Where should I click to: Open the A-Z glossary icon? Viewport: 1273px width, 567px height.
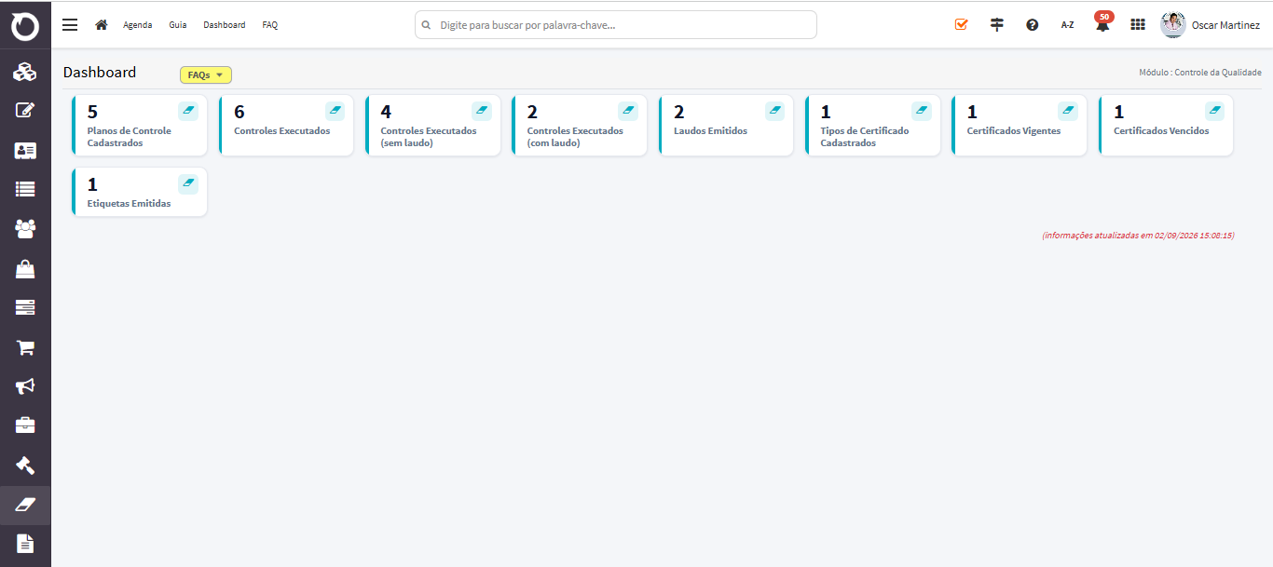click(x=1067, y=25)
